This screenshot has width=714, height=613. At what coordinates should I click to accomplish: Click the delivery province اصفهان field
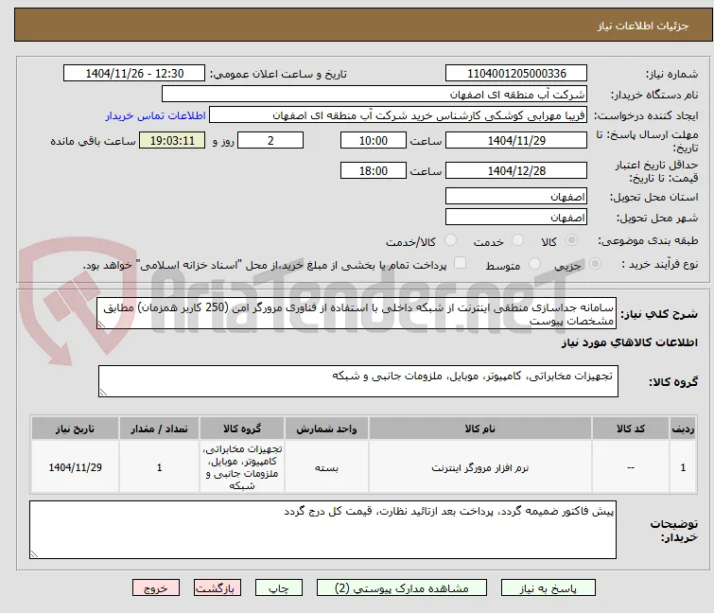click(x=516, y=196)
